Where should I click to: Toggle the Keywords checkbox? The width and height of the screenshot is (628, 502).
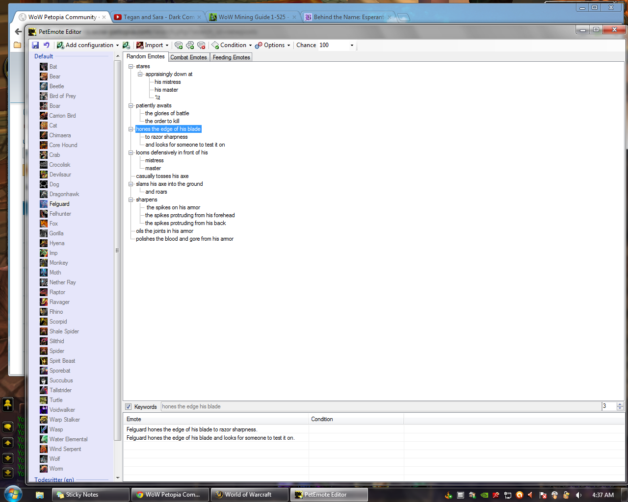coord(129,407)
